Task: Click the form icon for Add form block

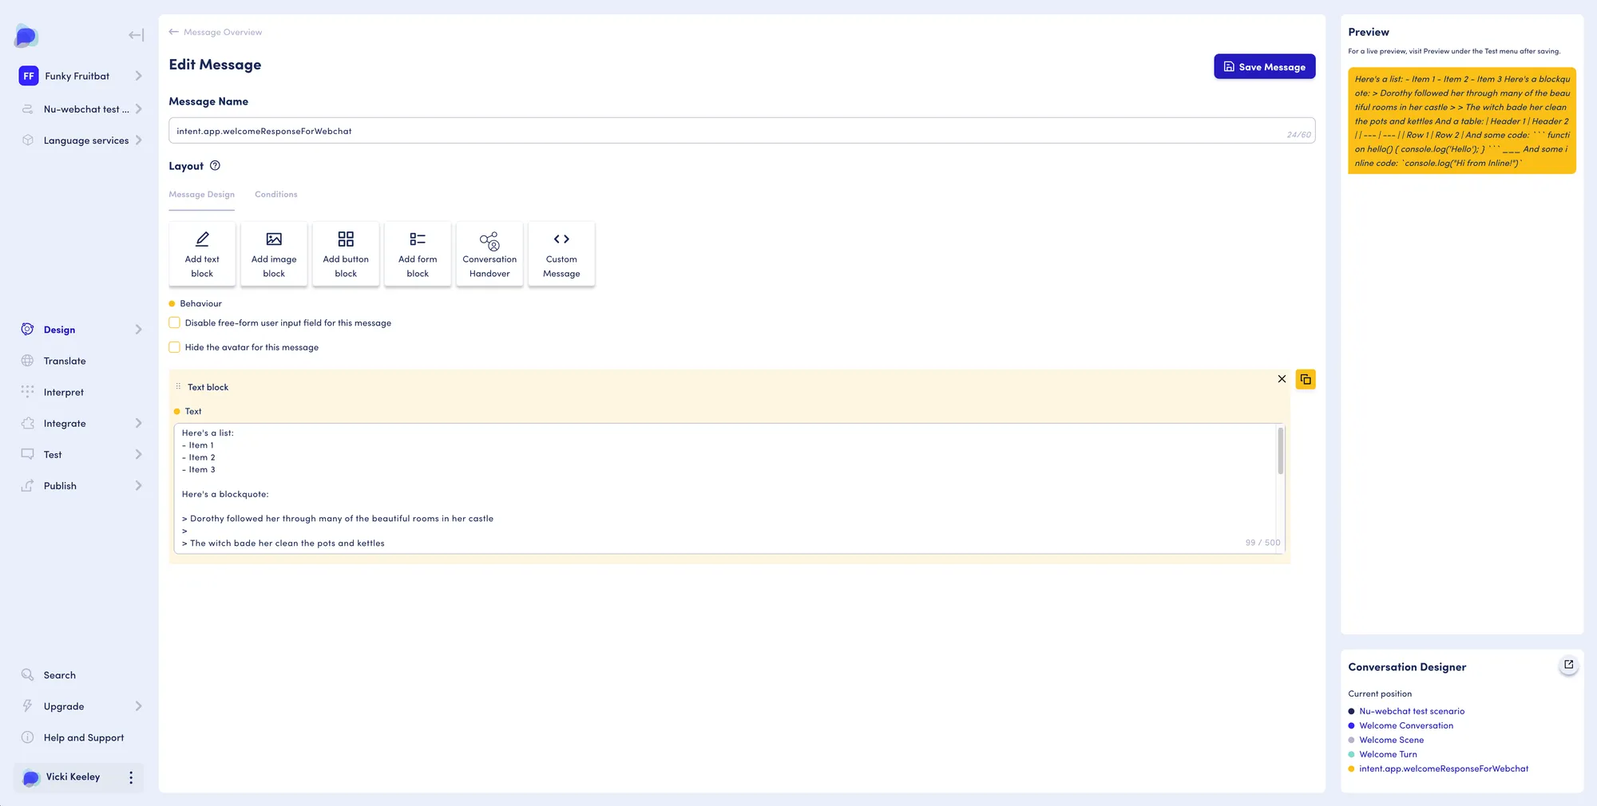Action: pos(418,239)
